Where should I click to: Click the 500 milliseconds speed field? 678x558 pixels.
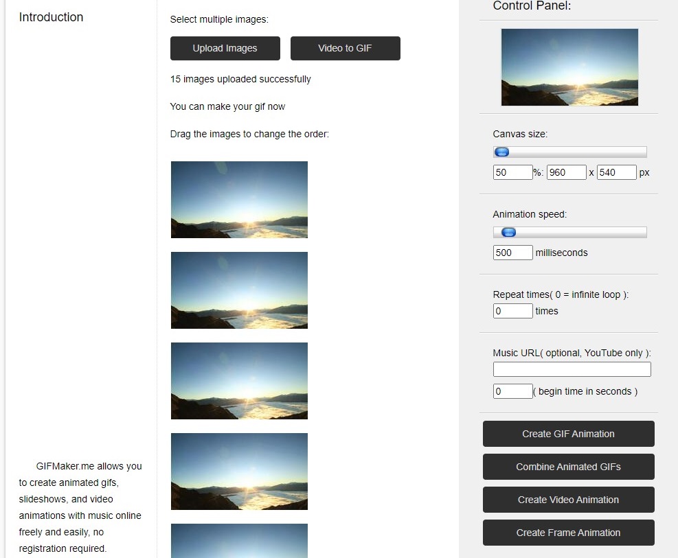coord(513,253)
